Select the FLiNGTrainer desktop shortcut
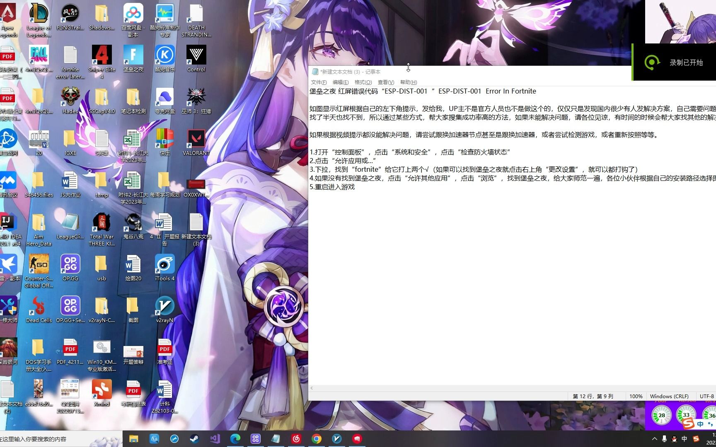Image resolution: width=716 pixels, height=447 pixels. (x=70, y=17)
